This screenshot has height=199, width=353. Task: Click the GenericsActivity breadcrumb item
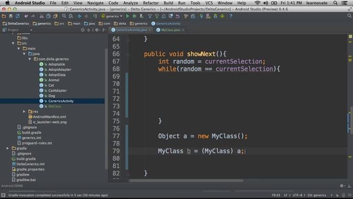[166, 23]
